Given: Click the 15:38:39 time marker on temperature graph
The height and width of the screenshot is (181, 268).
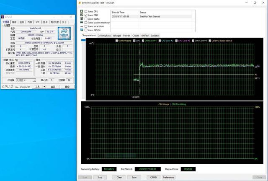Looking at the screenshot, I should (136, 97).
